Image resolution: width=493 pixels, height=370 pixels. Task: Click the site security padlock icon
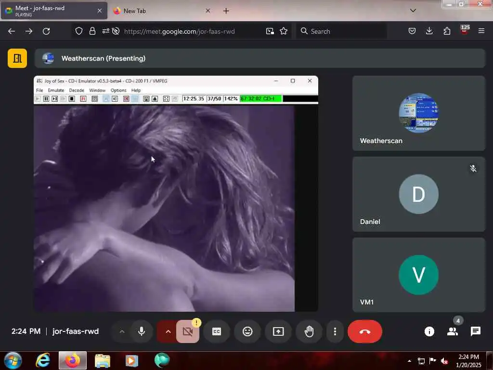[x=92, y=31]
